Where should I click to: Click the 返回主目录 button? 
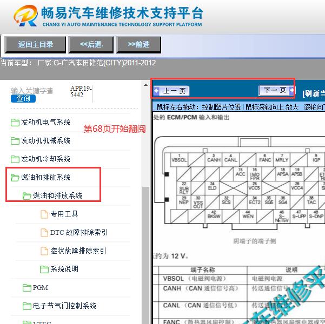[35, 44]
